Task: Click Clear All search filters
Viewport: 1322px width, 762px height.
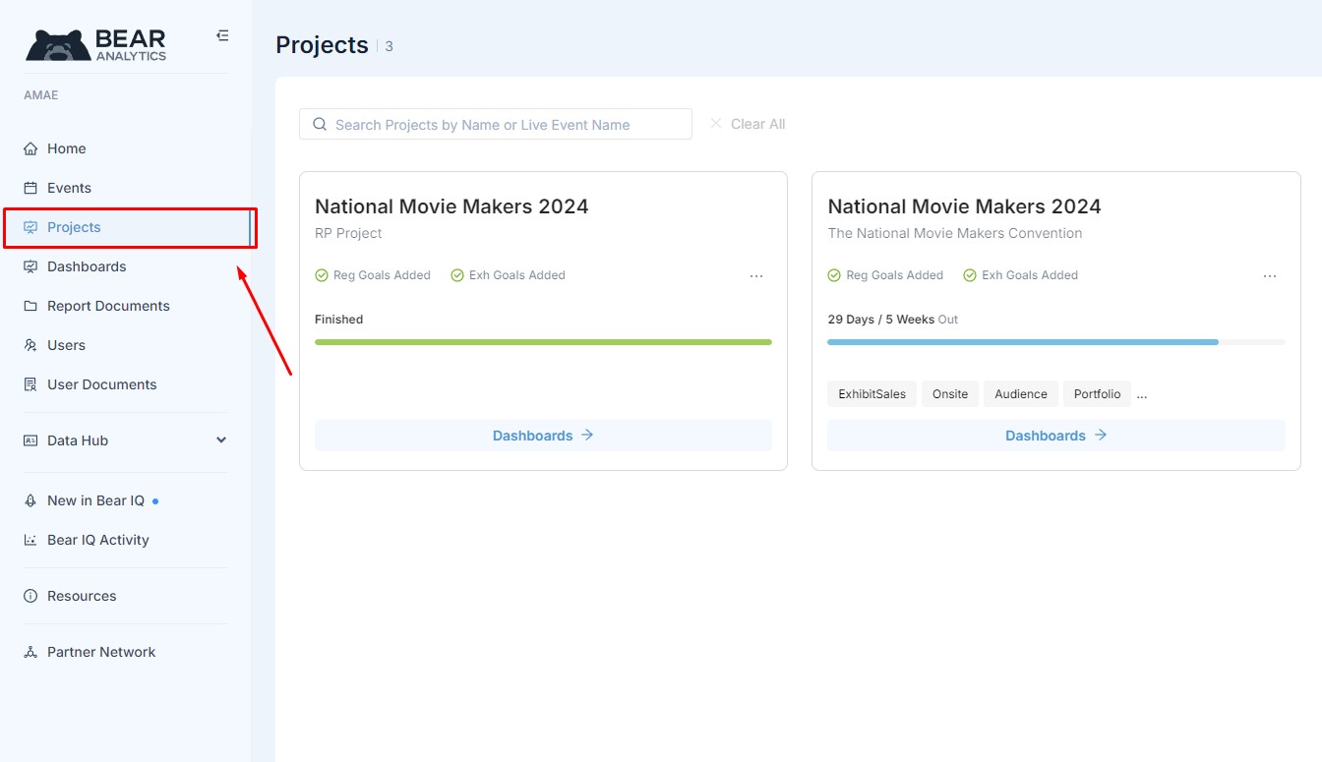Action: (x=748, y=124)
